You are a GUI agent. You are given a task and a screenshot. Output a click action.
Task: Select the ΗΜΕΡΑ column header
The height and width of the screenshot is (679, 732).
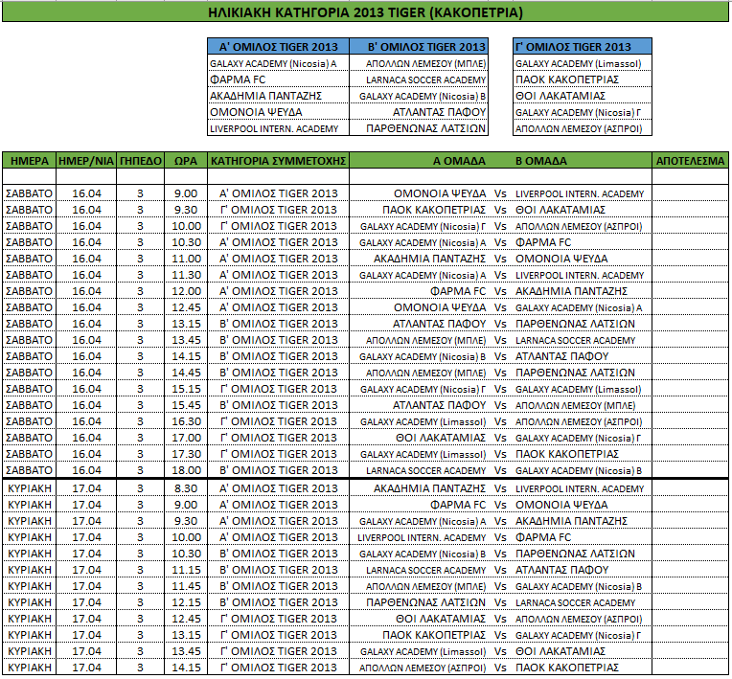[30, 161]
